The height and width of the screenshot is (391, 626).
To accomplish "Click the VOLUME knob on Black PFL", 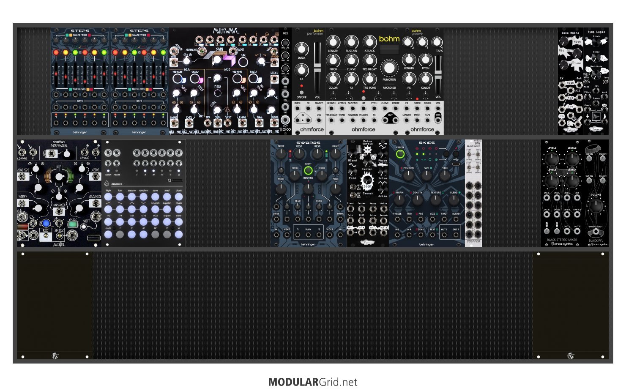I will pyautogui.click(x=596, y=206).
